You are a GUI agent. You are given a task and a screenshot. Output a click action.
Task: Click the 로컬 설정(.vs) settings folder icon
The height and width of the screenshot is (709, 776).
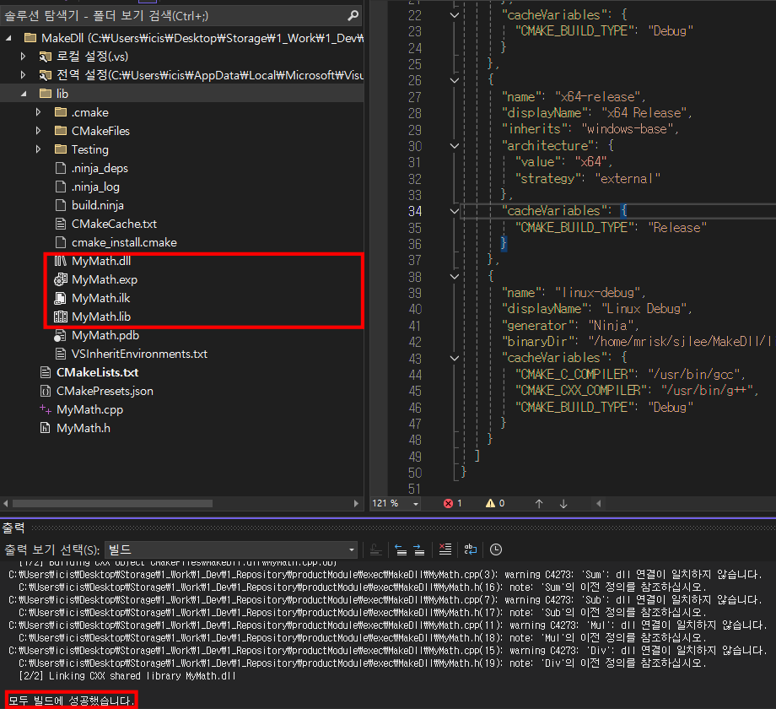[46, 57]
